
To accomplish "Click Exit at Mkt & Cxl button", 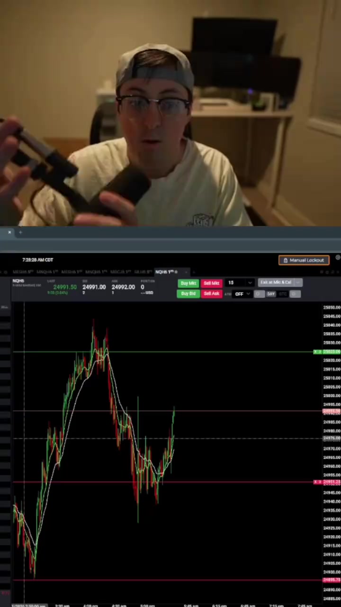I will coord(276,283).
